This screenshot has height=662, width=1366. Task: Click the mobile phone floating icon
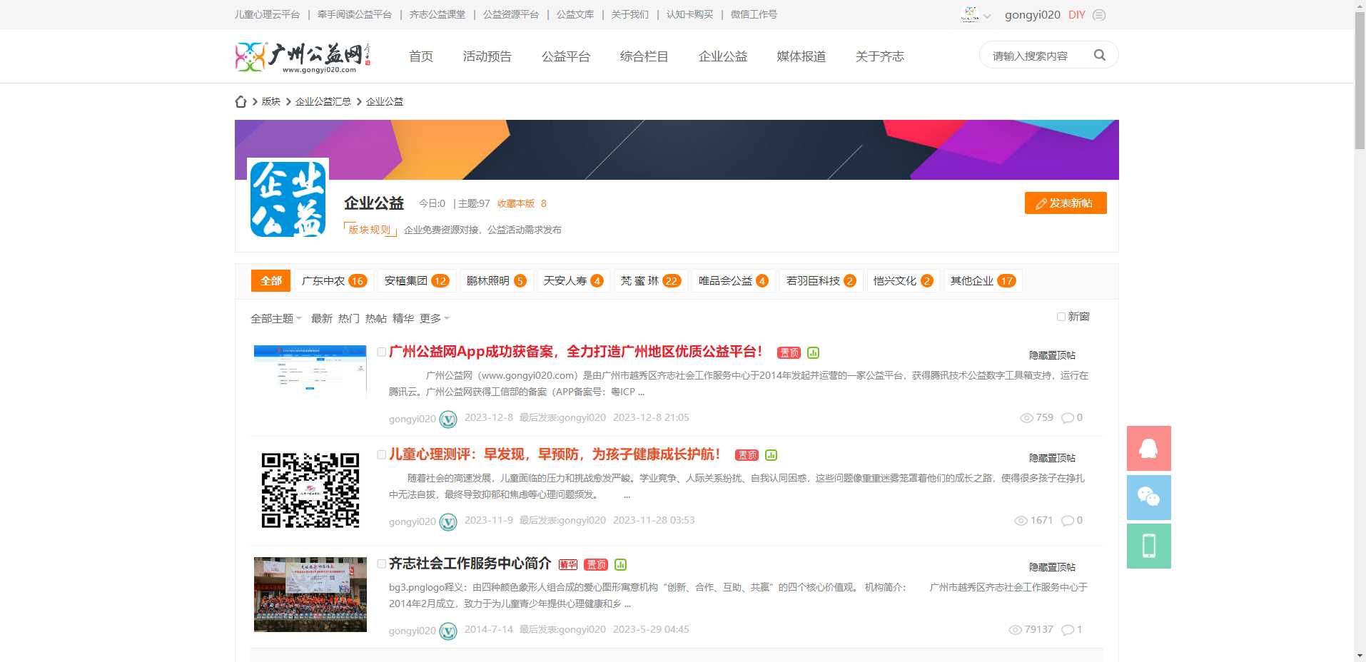click(x=1148, y=546)
